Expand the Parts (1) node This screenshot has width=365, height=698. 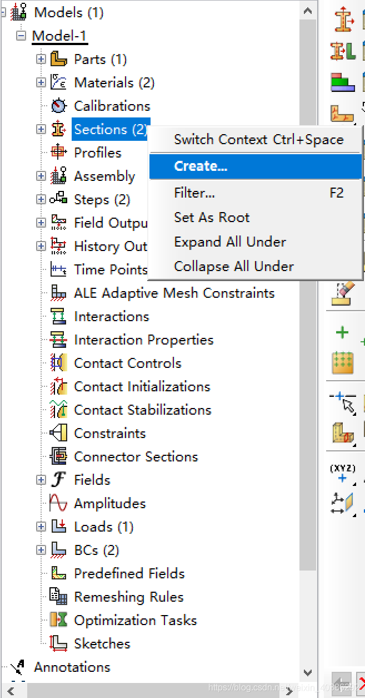coord(41,59)
